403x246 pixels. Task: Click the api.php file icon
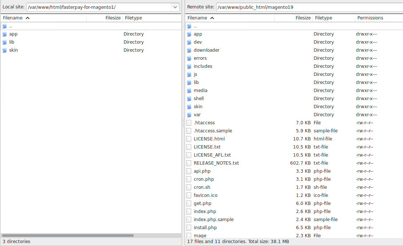[x=189, y=171]
